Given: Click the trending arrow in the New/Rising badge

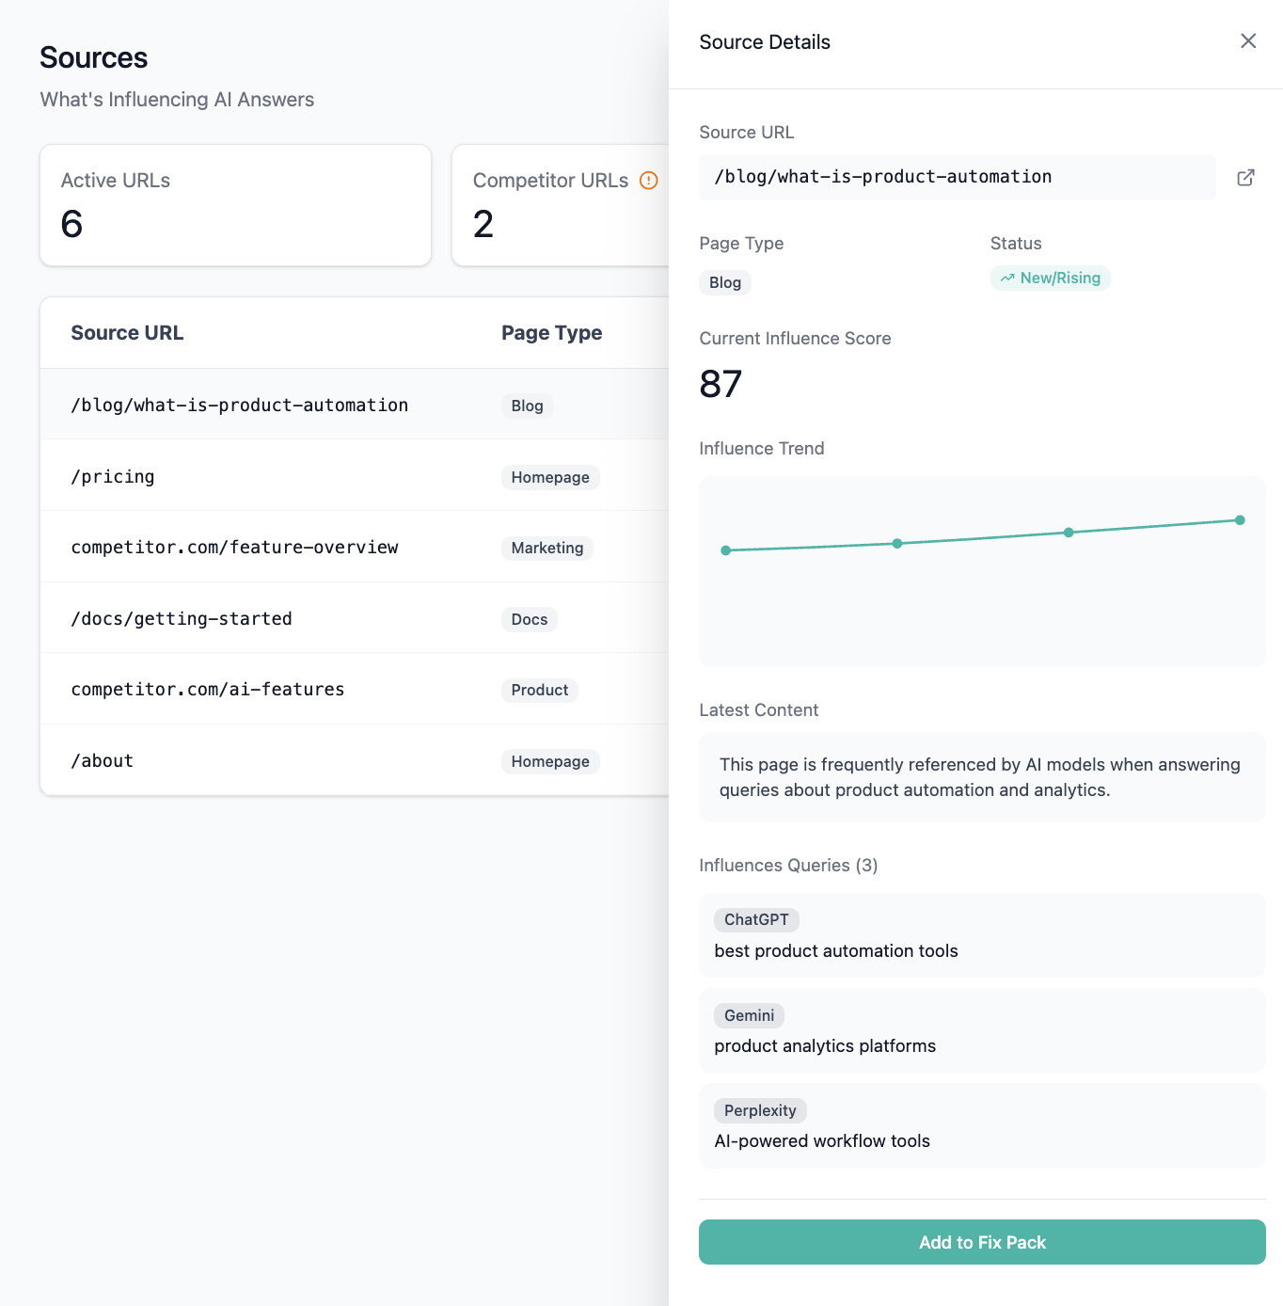Looking at the screenshot, I should (1006, 278).
